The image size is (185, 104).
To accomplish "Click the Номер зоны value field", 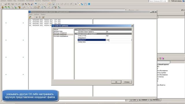I will tap(119, 42).
